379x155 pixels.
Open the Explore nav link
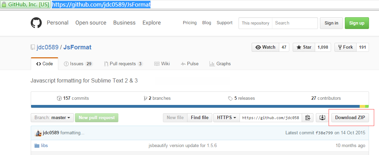click(152, 23)
